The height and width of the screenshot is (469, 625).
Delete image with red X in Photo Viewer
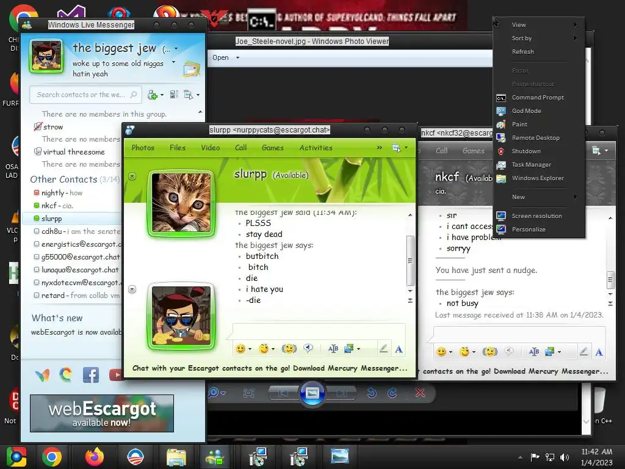click(x=420, y=393)
